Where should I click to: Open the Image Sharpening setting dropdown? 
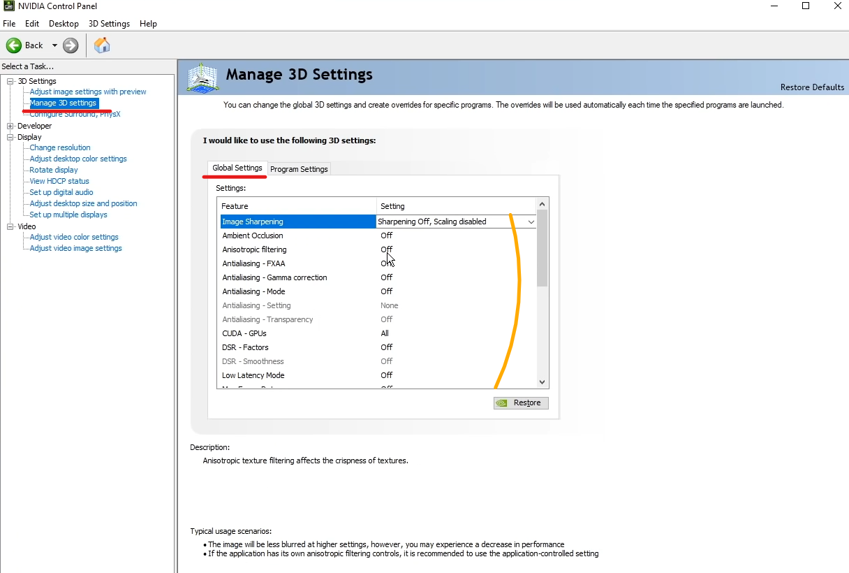531,222
